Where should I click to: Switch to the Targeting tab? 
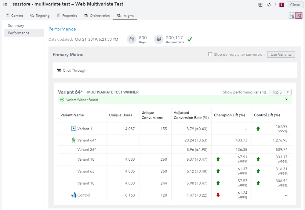[x=40, y=16]
